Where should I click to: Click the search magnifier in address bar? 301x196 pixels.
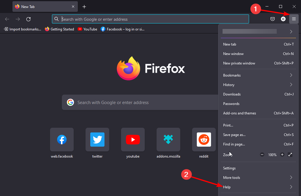pyautogui.click(x=57, y=19)
